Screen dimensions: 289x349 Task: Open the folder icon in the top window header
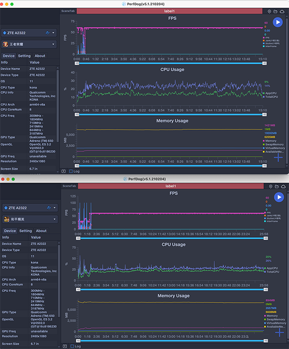click(276, 11)
